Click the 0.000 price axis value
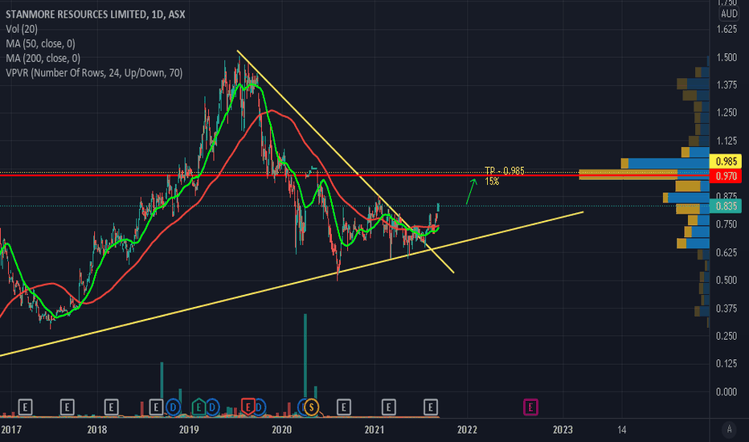 point(726,392)
